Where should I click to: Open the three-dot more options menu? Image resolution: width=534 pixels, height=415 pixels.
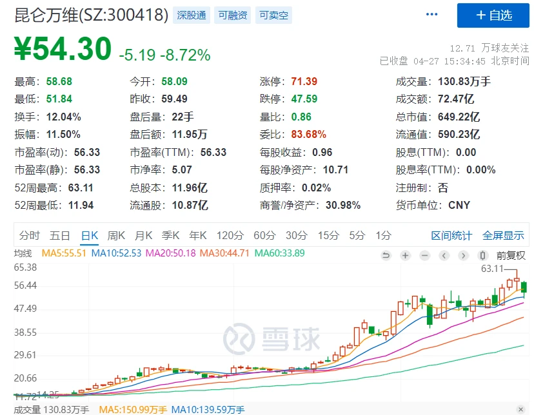point(432,15)
